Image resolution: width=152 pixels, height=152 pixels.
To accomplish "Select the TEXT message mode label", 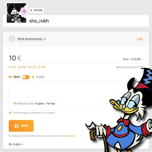I will point(17,77).
